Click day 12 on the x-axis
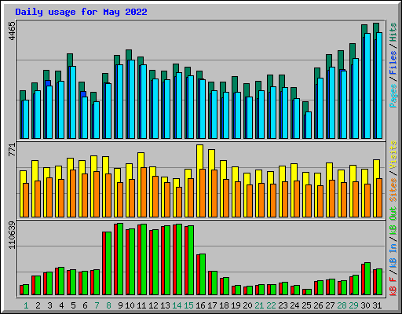Image resolution: width=402 pixels, height=314 pixels. click(153, 305)
